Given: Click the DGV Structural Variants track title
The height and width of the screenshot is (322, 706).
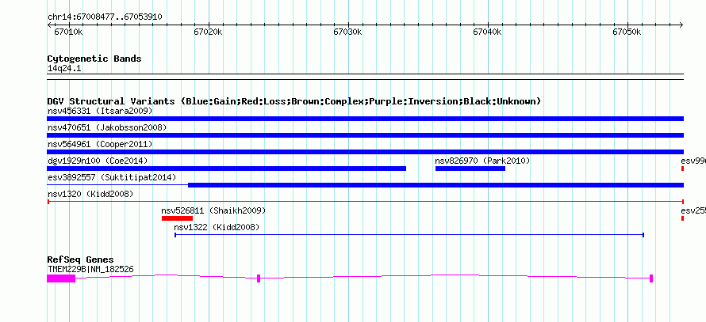Looking at the screenshot, I should (x=294, y=101).
